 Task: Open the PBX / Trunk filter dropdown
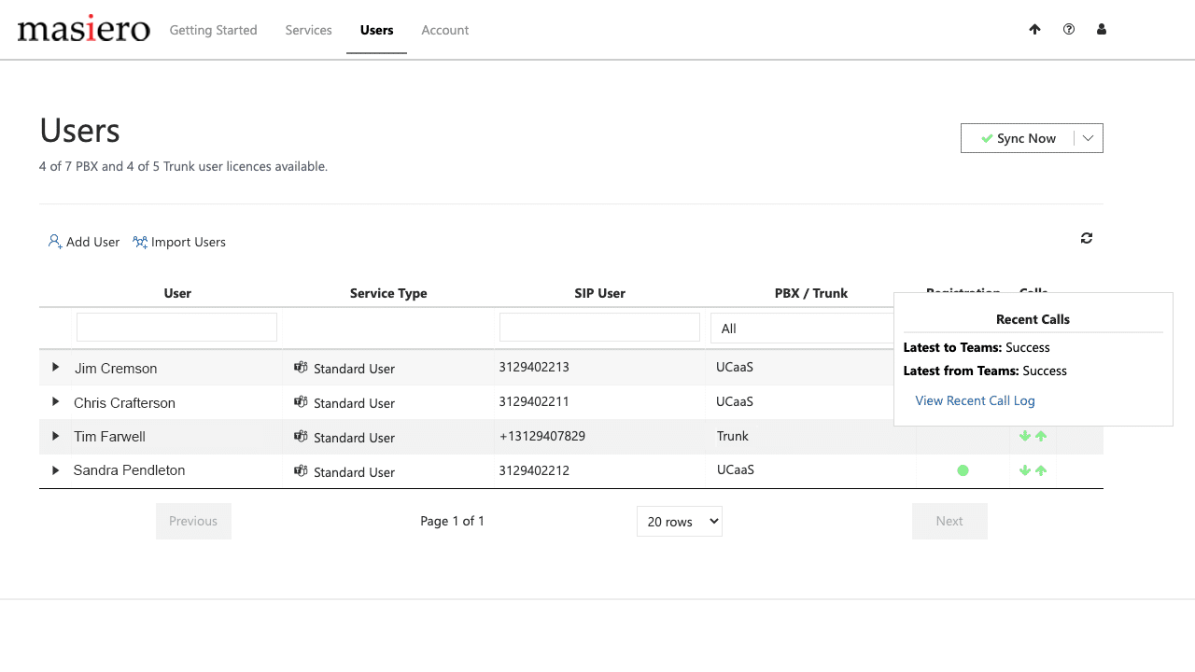[801, 329]
